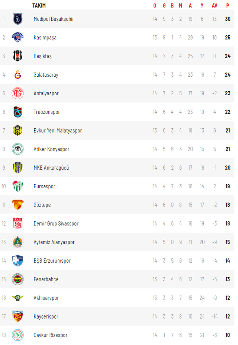Sort table by the P points column header
The height and width of the screenshot is (345, 238).
tap(228, 6)
